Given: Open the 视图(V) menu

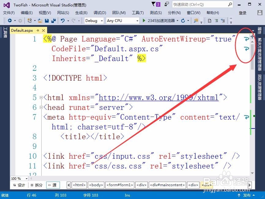Looking at the screenshot, I should [45, 13].
